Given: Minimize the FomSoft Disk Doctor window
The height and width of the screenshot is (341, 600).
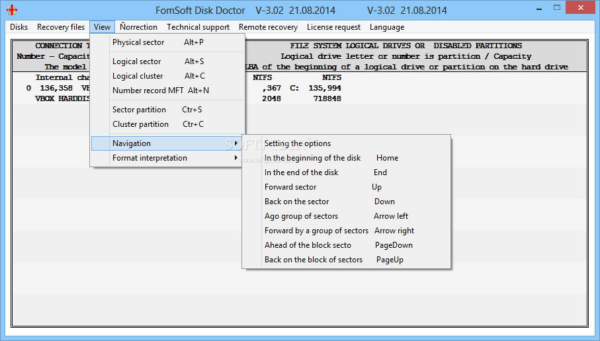Looking at the screenshot, I should tap(539, 9).
